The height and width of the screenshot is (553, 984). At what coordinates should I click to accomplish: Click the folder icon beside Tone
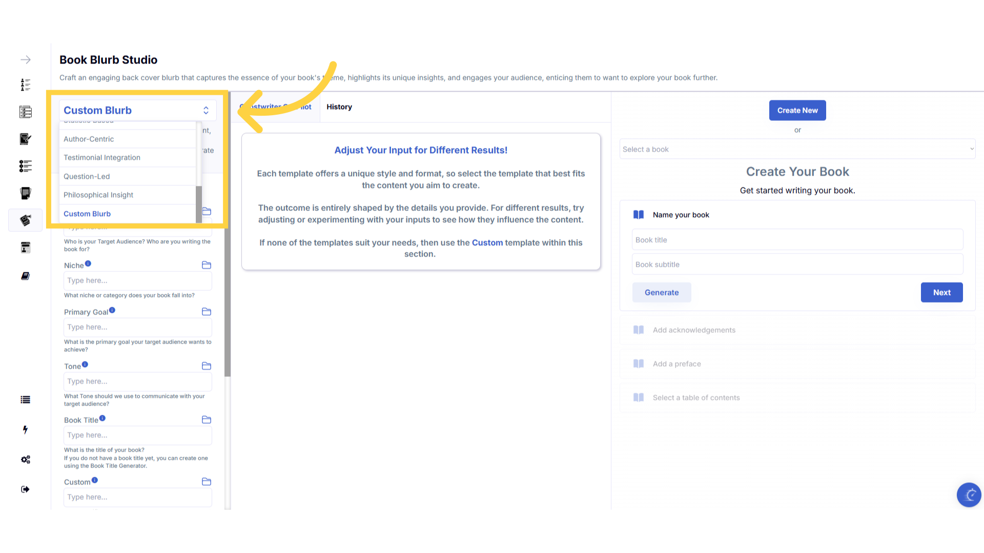pos(207,366)
